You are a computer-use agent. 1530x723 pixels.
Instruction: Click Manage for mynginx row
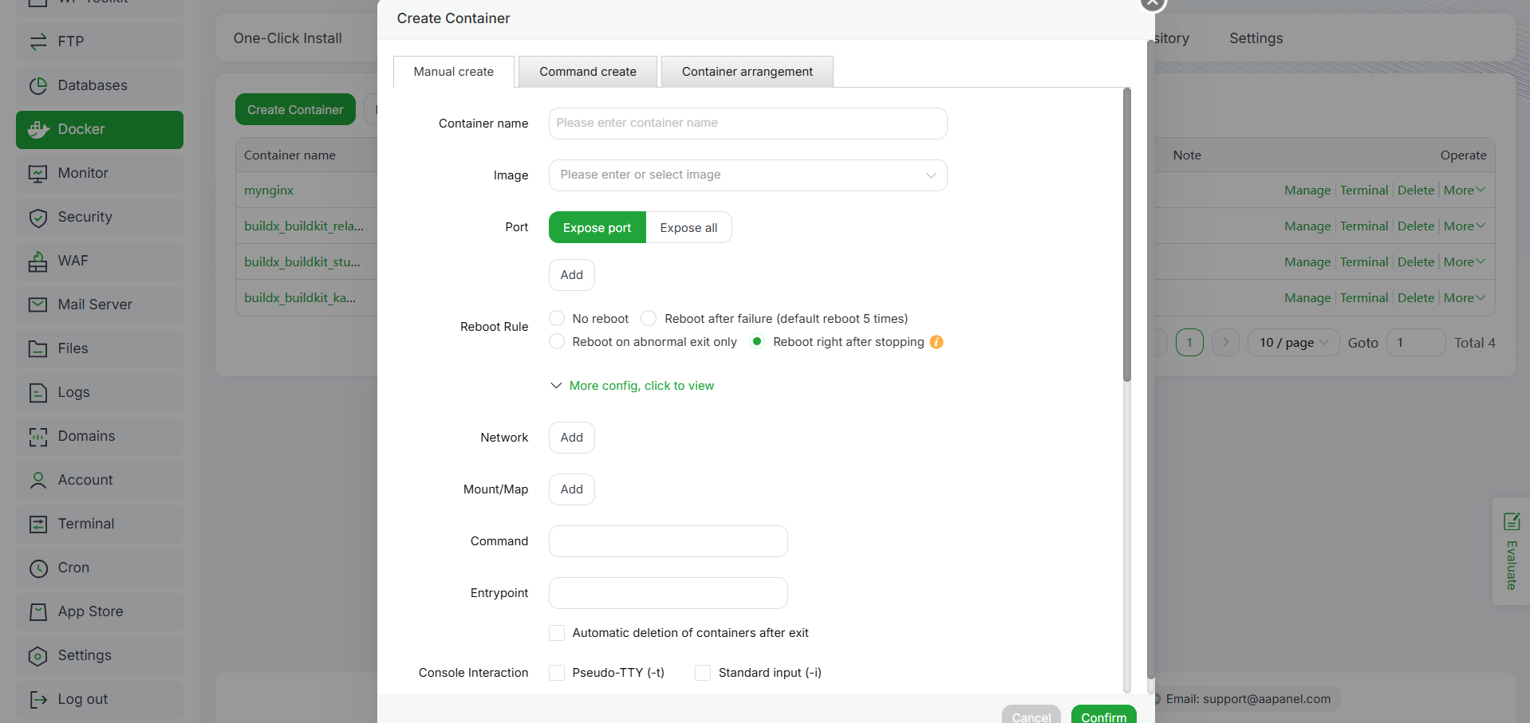(1307, 191)
